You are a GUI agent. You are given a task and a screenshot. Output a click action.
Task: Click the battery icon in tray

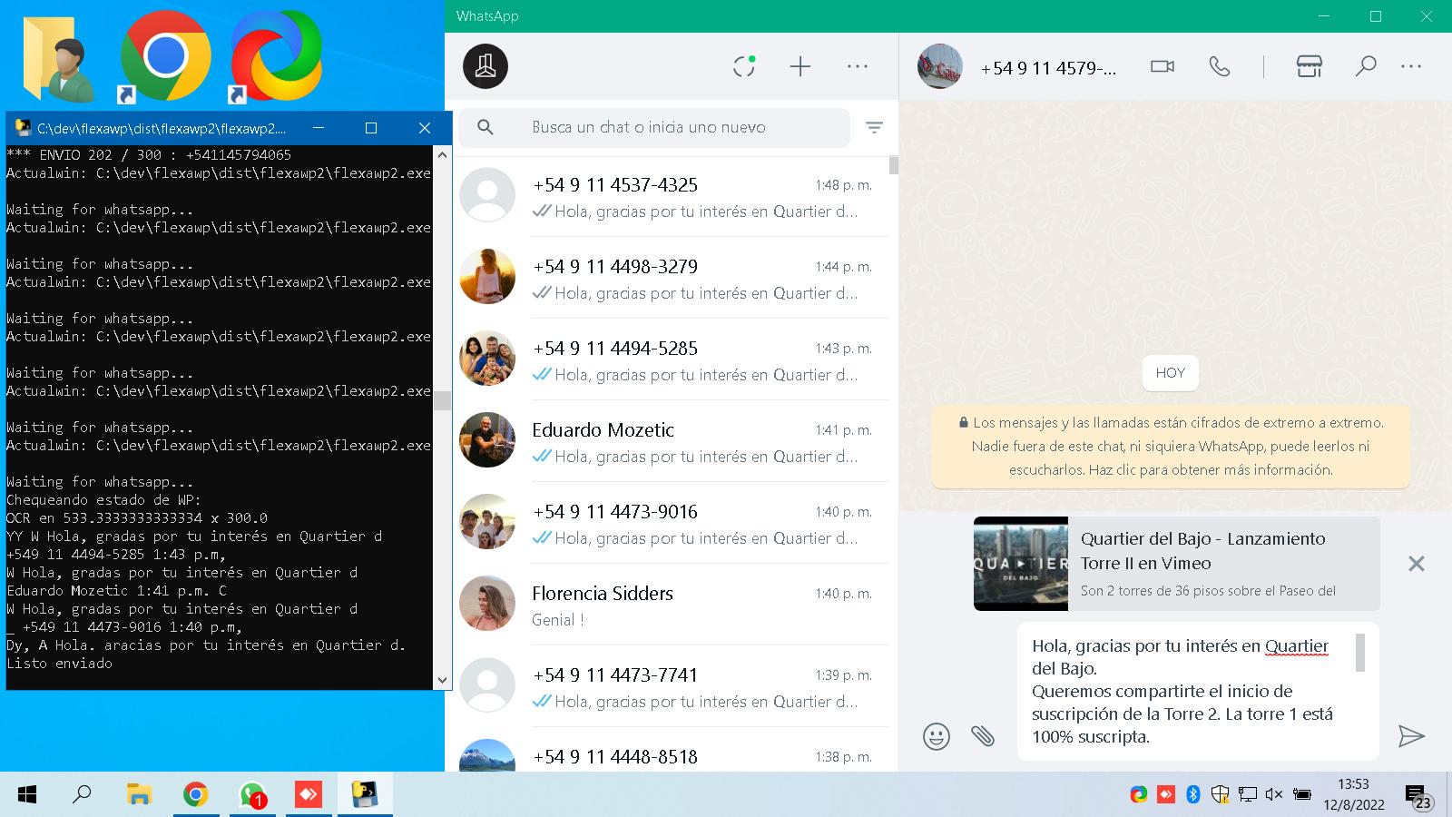(x=1301, y=794)
